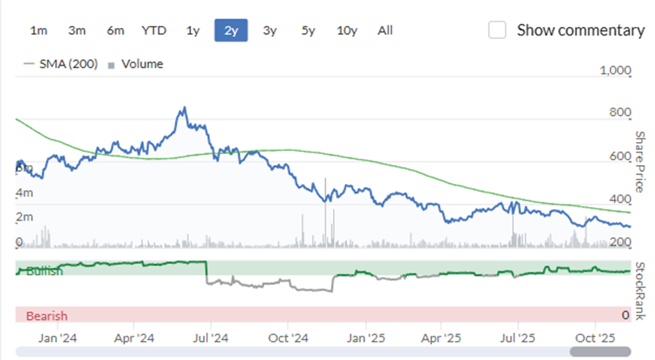The image size is (655, 360).
Task: Select the 5y time range
Action: coord(308,31)
